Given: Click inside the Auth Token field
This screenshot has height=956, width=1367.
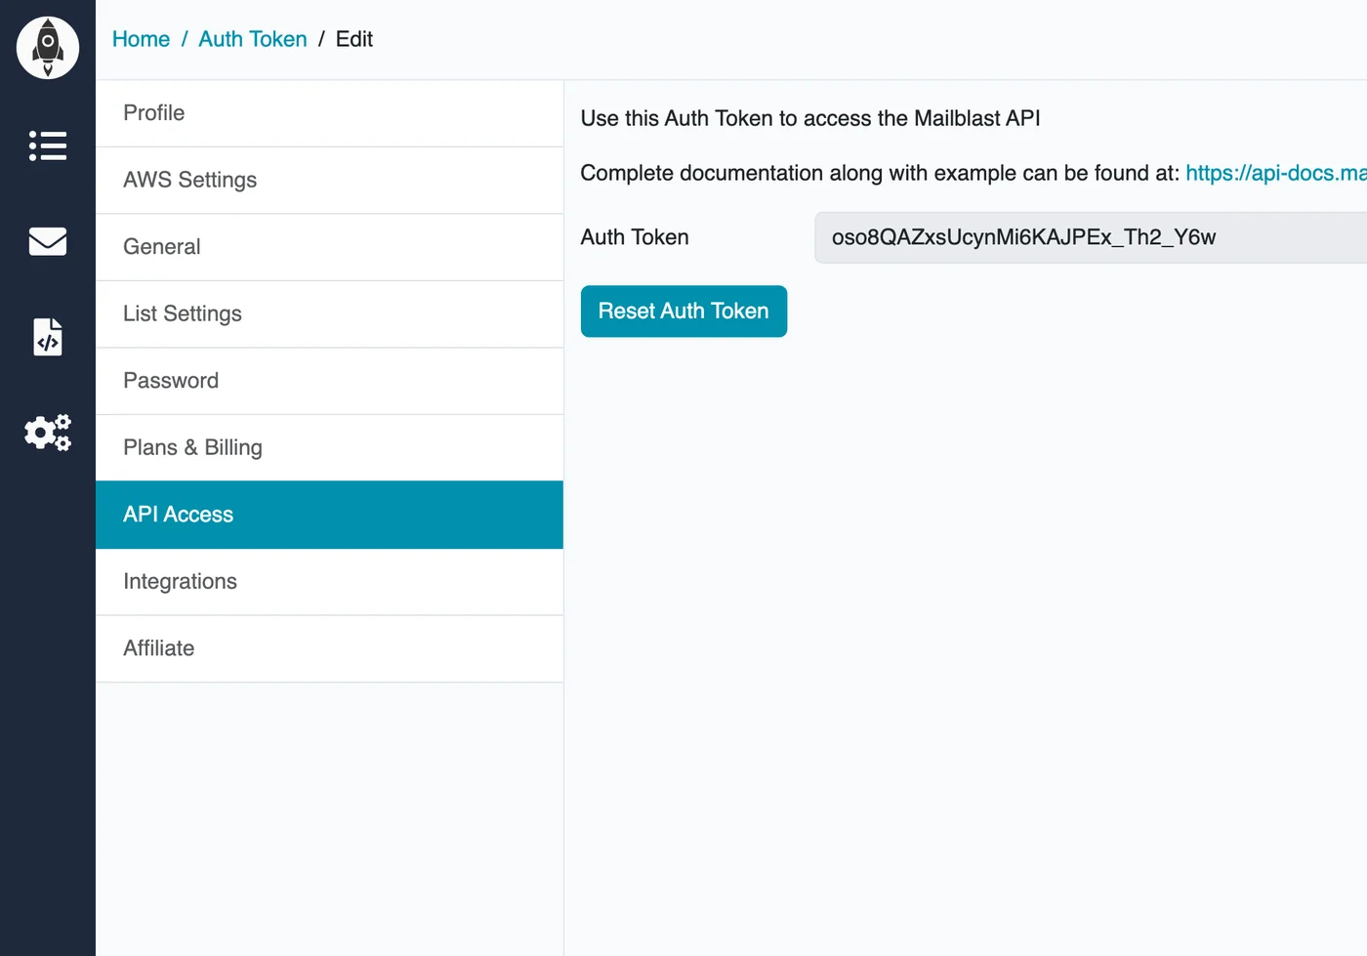Looking at the screenshot, I should pyautogui.click(x=1091, y=237).
